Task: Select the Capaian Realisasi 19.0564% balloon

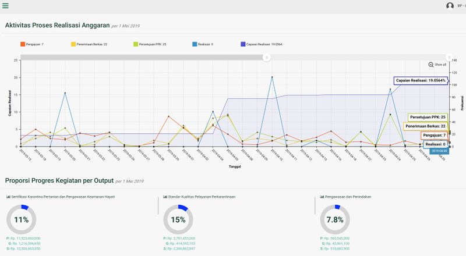Action: pyautogui.click(x=421, y=80)
